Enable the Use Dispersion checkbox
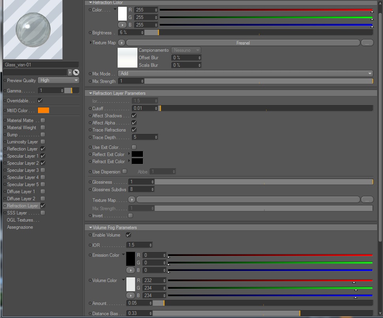Image resolution: width=383 pixels, height=318 pixels. (x=124, y=171)
